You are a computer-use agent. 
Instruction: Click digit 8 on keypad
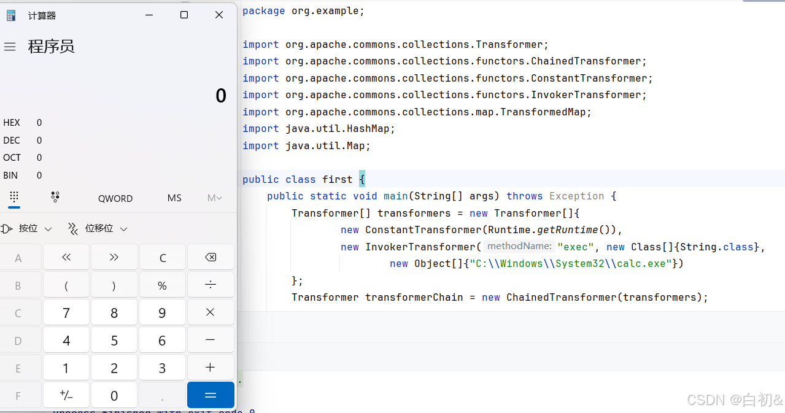114,312
